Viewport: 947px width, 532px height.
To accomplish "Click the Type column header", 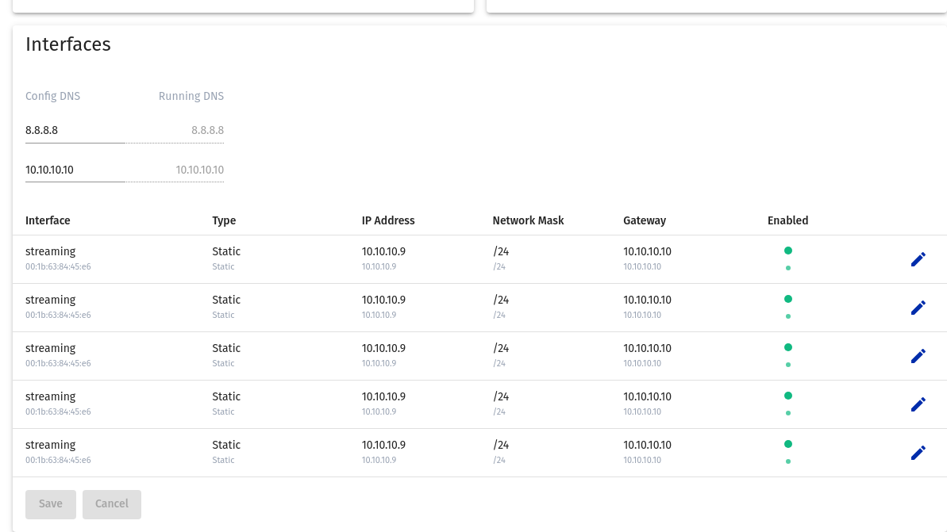I will tap(224, 220).
